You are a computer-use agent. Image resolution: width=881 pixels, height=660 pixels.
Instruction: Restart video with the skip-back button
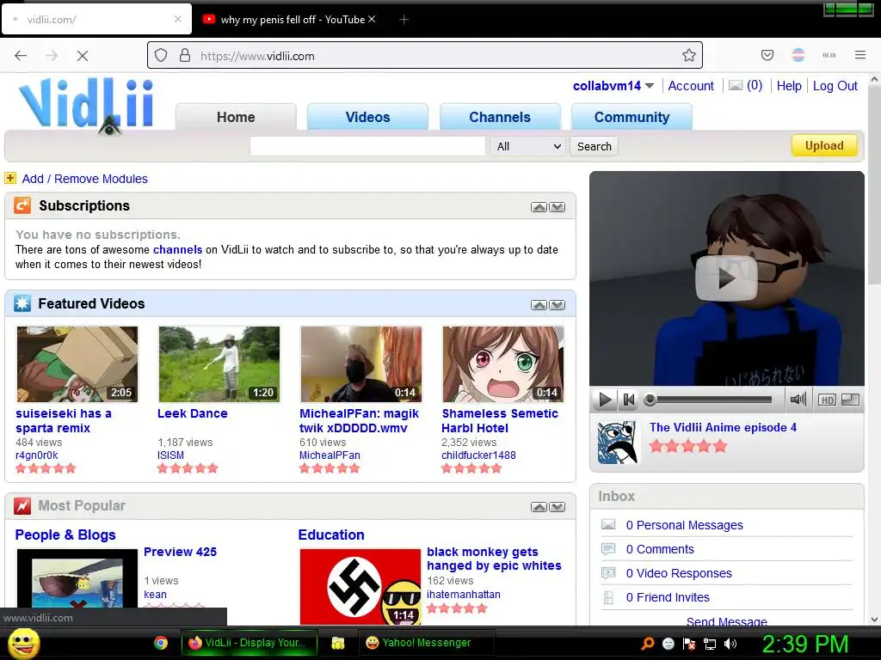629,400
